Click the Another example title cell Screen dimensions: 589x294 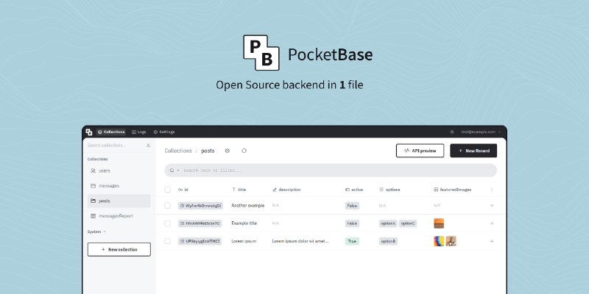(x=248, y=206)
